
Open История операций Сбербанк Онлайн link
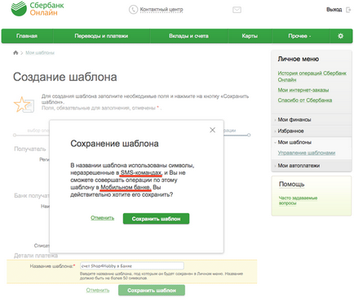click(x=312, y=77)
